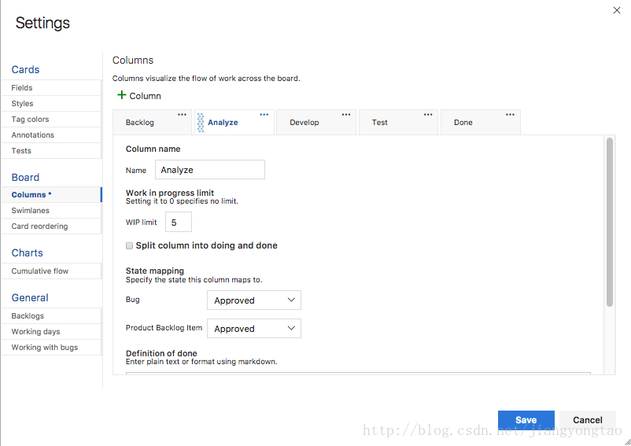Switch to the Backlog column tab
Viewport: 631px width, 446px height.
(x=152, y=122)
